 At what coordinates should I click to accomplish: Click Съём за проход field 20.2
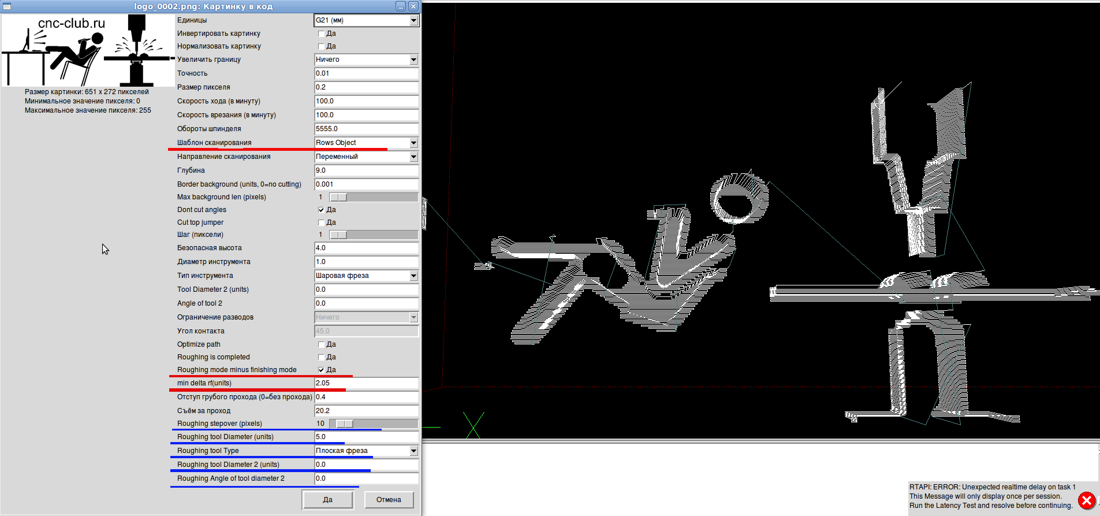[x=366, y=411]
